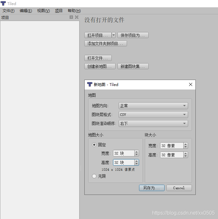Viewport: 218px width, 219px height.
Task: Click the tile 高度 field showing 32 像素
Action: point(172,155)
